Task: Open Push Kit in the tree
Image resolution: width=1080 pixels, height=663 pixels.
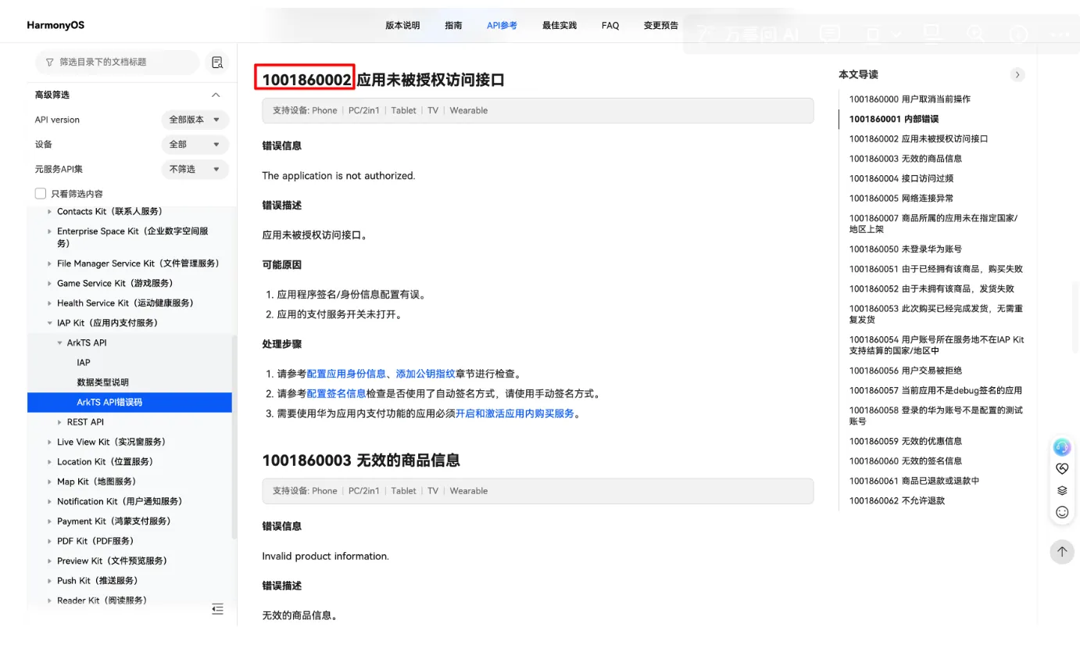Action: (x=97, y=581)
